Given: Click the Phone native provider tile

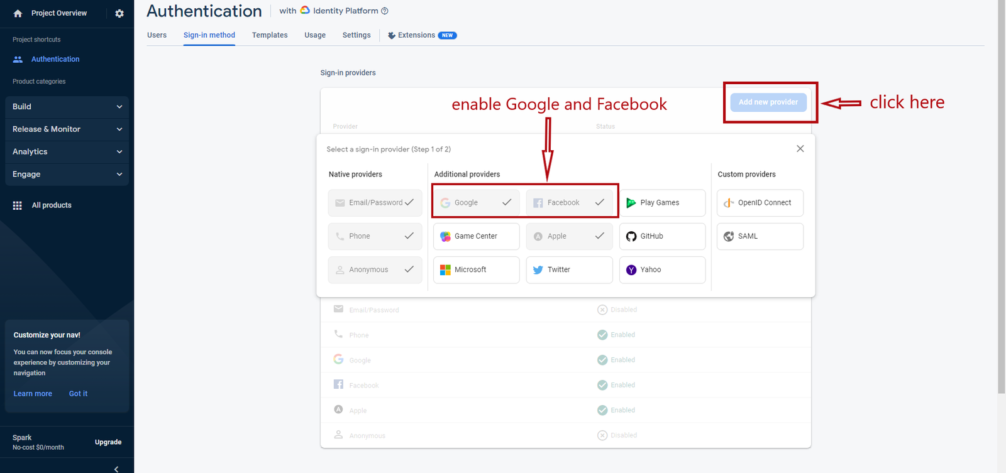Looking at the screenshot, I should pos(375,236).
